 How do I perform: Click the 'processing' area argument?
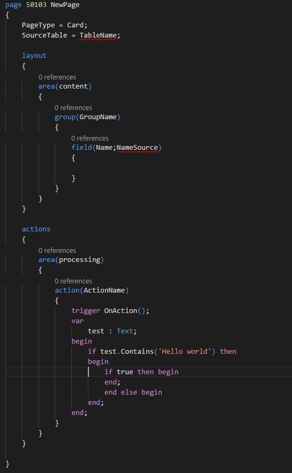79,260
